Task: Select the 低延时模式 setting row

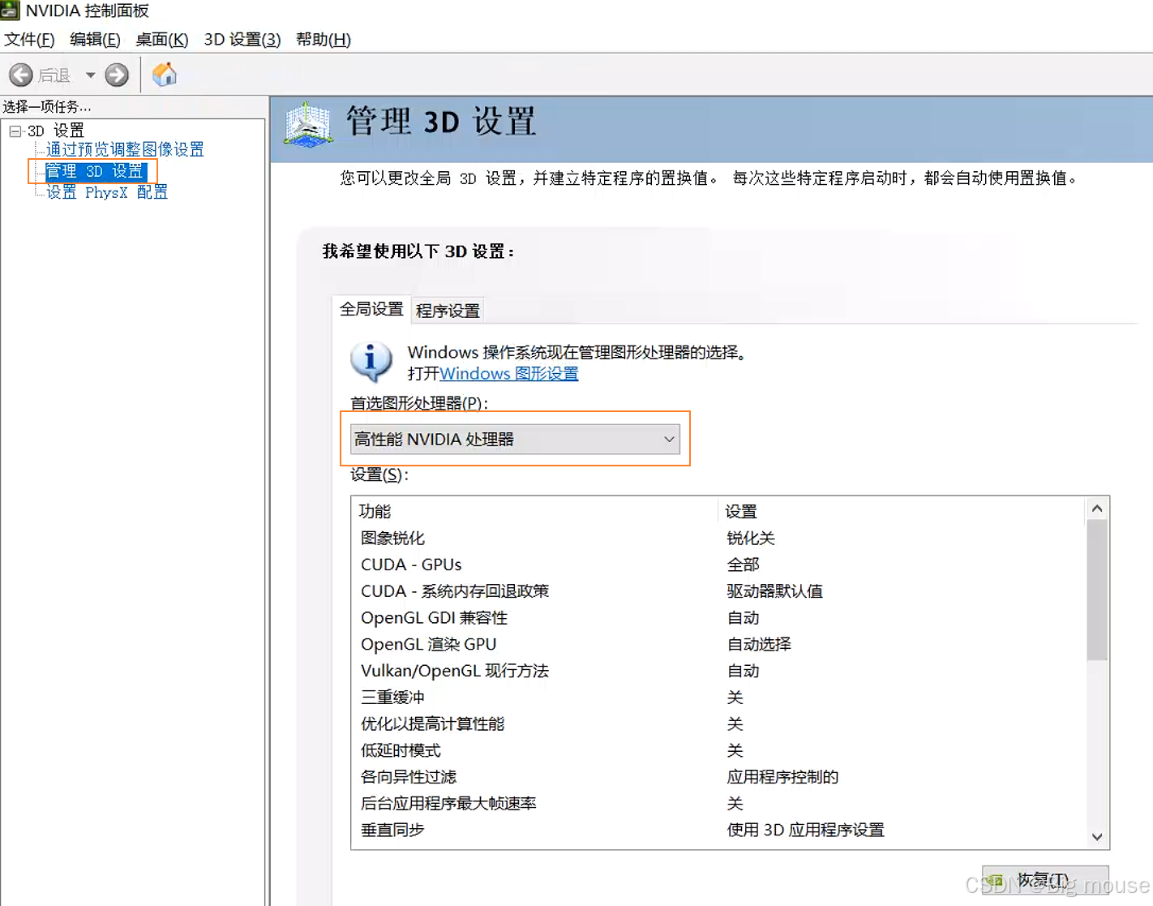Action: (x=718, y=750)
